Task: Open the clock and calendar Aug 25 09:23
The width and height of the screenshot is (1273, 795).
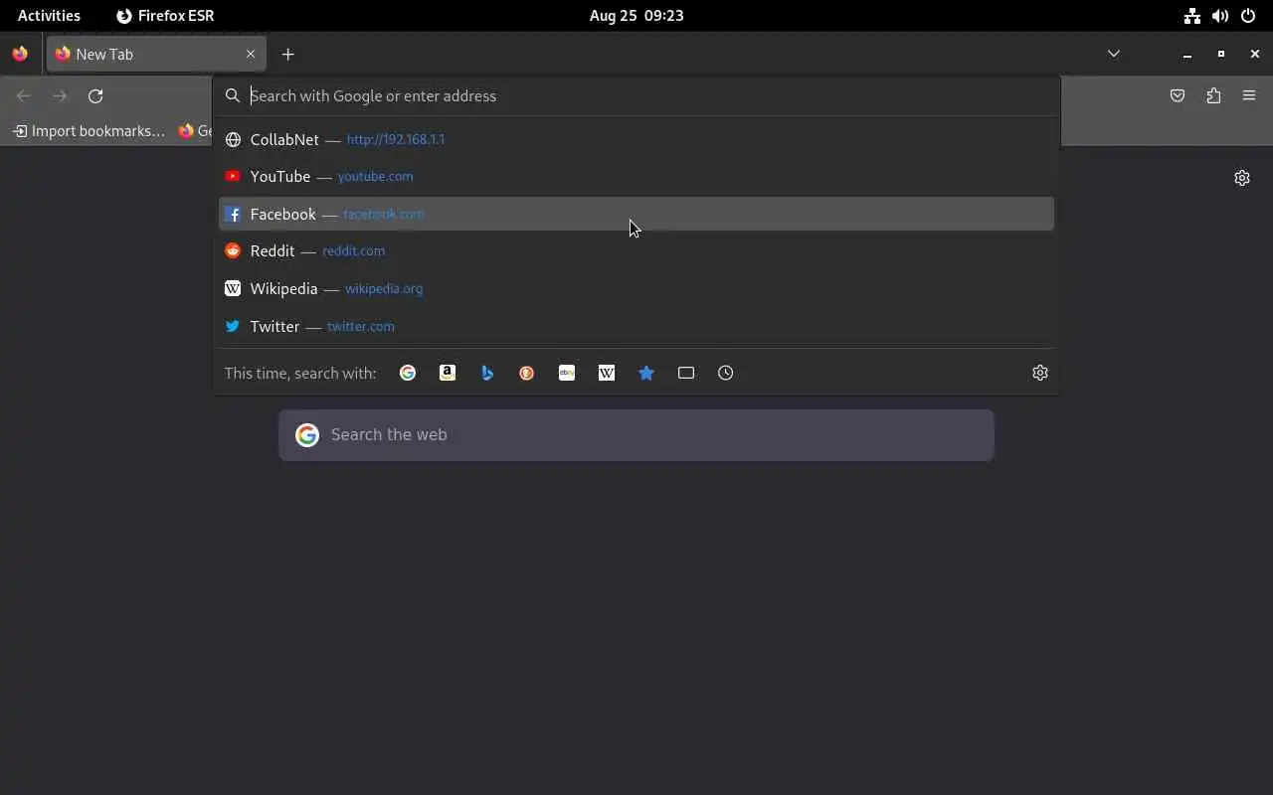Action: [x=636, y=15]
